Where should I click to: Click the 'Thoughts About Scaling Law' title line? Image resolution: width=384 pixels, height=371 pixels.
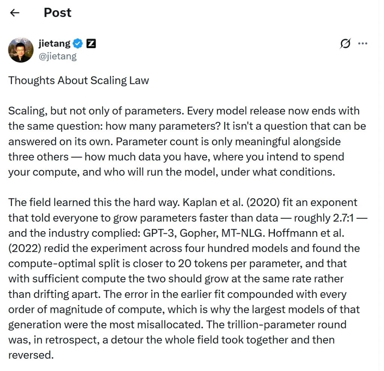coord(79,80)
